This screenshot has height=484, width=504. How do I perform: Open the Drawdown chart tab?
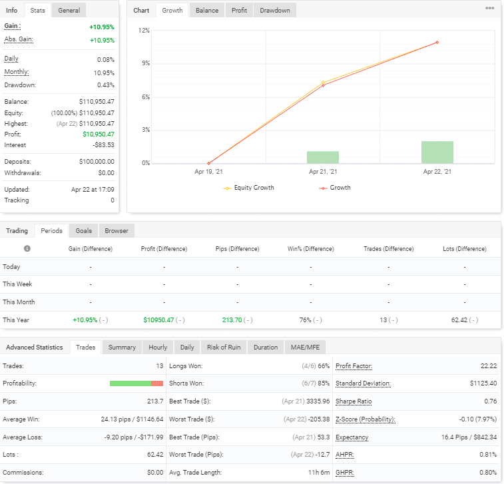[x=275, y=11]
